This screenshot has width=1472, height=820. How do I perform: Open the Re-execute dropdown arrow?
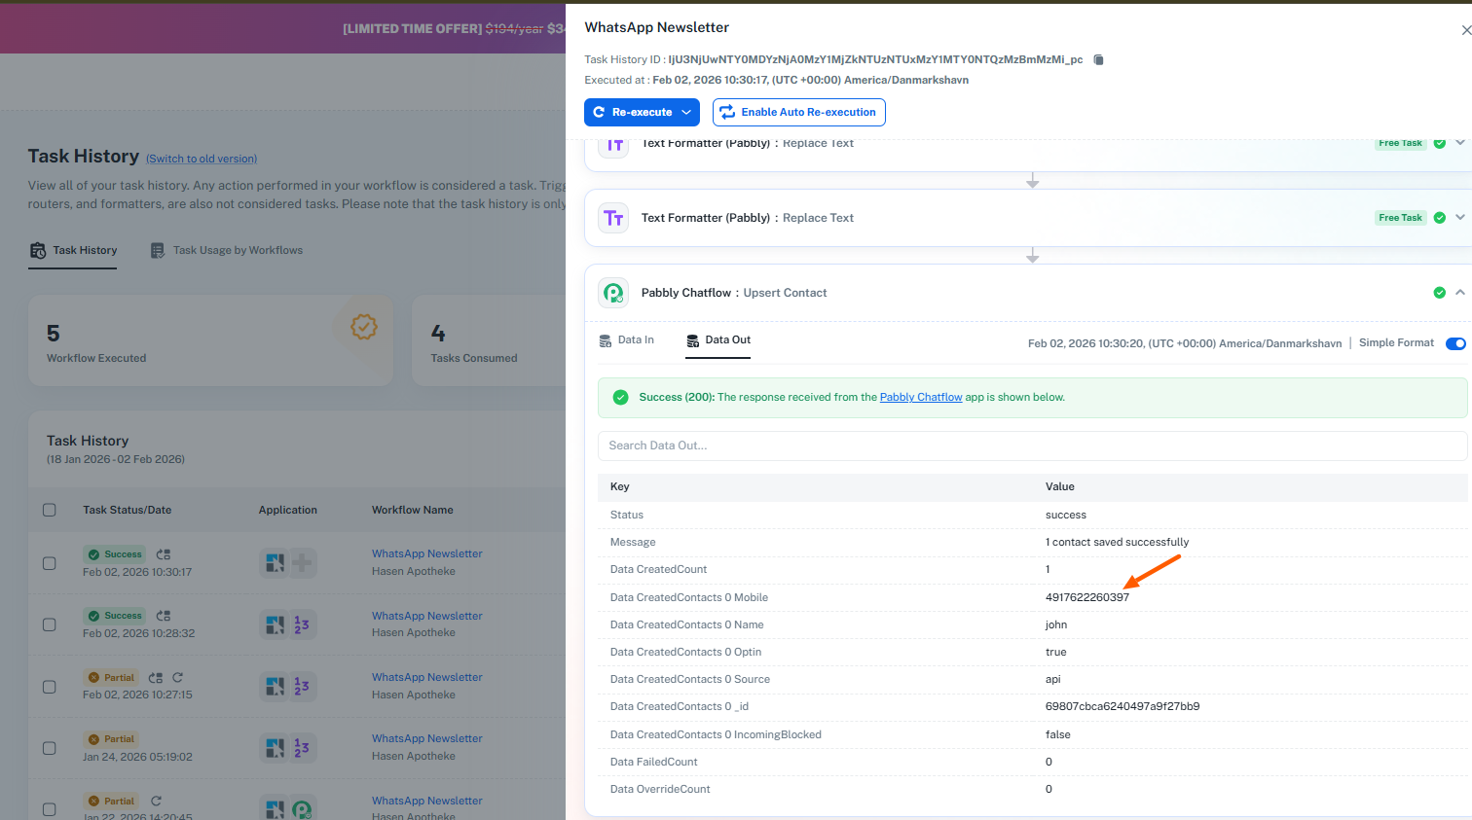[686, 113]
